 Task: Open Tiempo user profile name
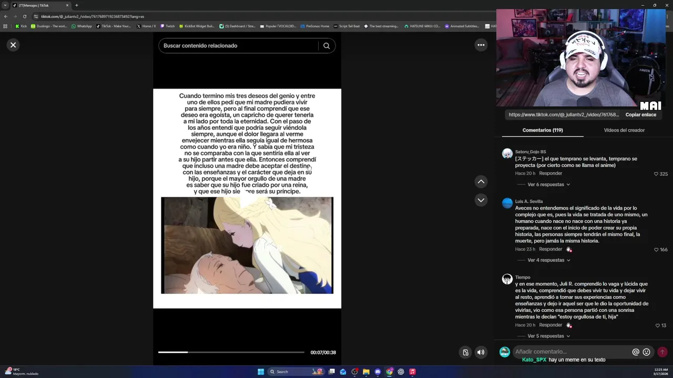click(x=523, y=277)
